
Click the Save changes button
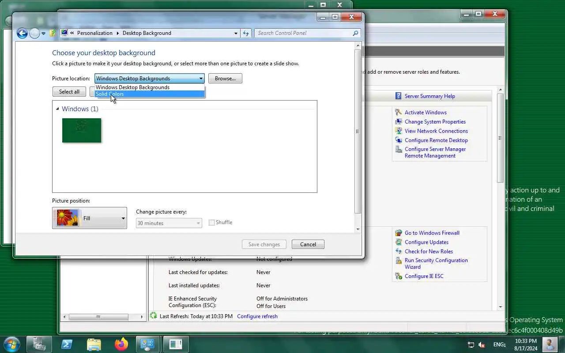pyautogui.click(x=264, y=244)
